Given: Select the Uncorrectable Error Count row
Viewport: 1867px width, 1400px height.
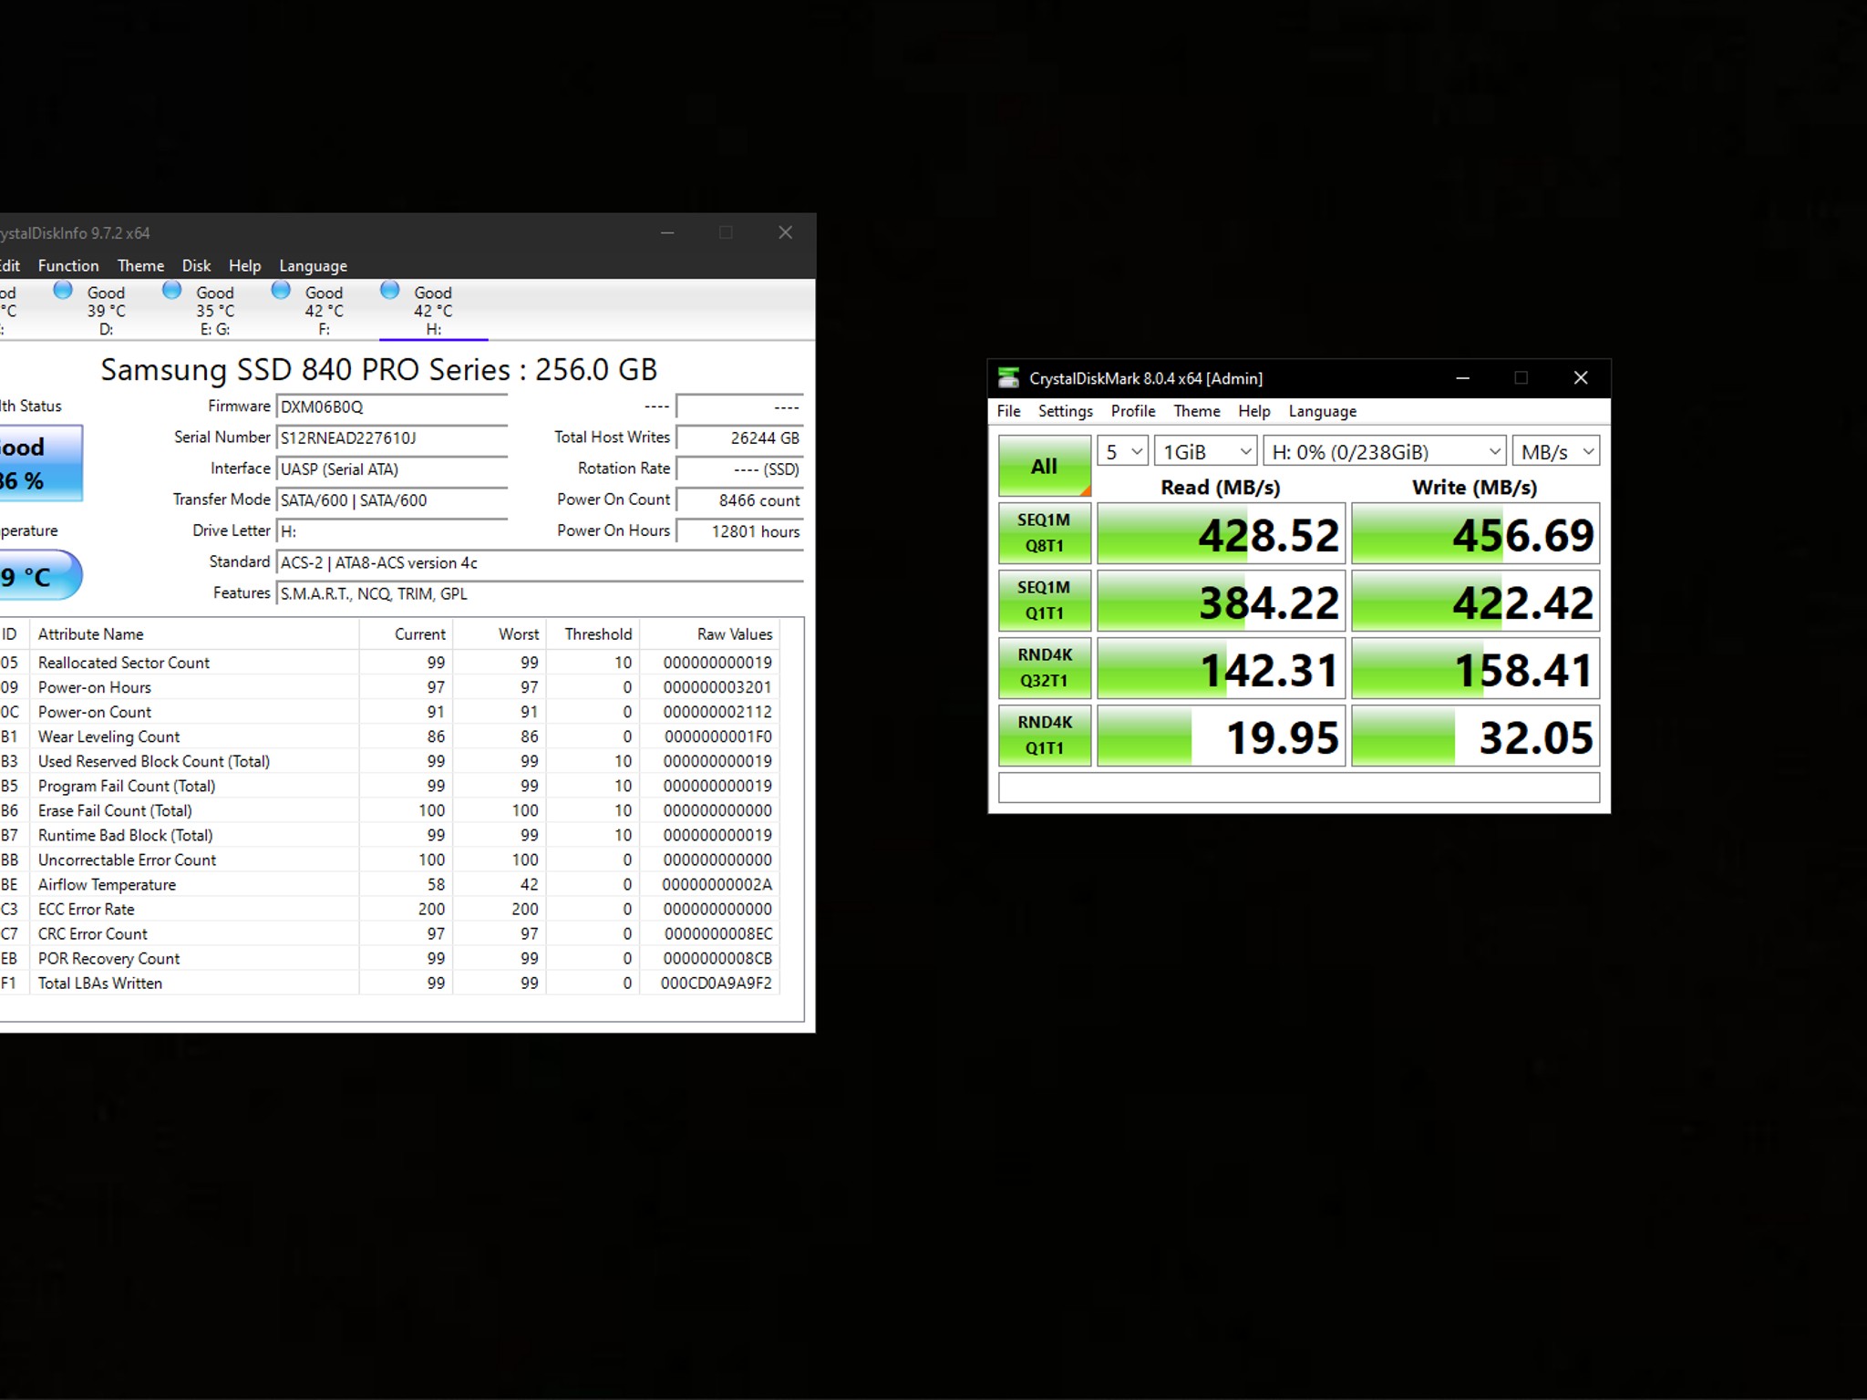Looking at the screenshot, I should [x=389, y=860].
